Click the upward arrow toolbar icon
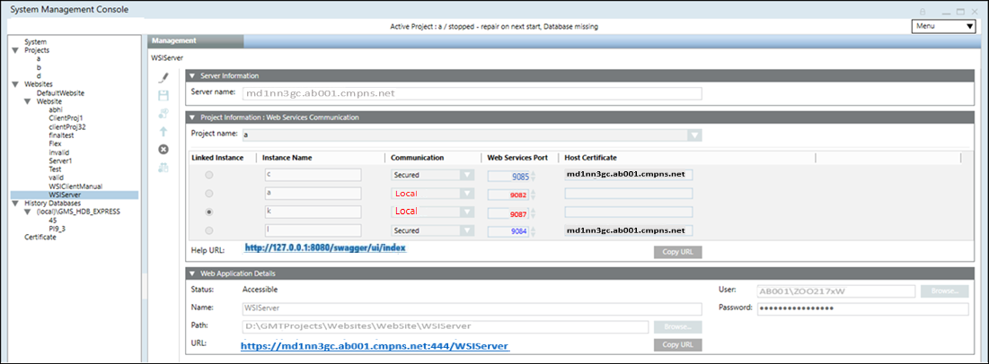Screen dimensions: 989x364 tap(163, 131)
